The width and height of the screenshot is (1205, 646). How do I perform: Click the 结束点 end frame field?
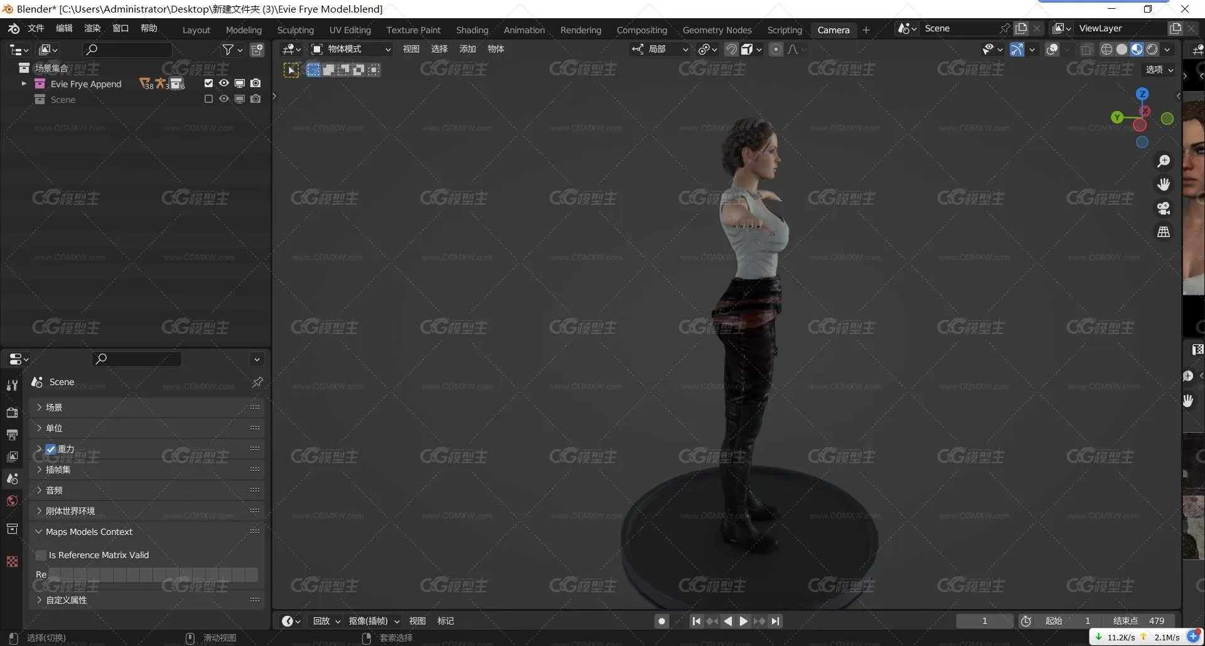(1138, 621)
